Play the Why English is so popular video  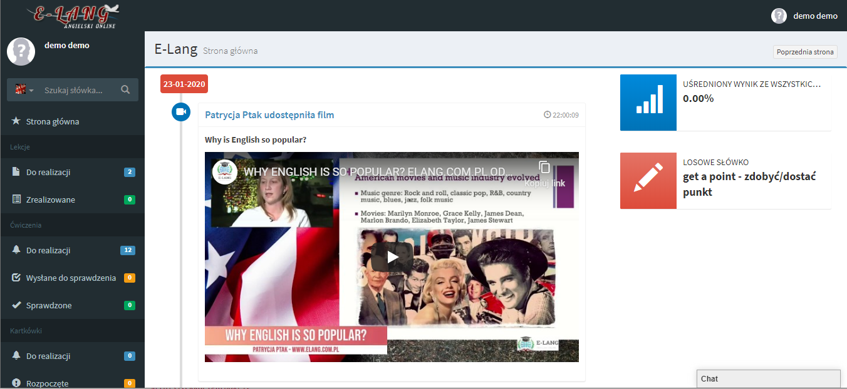coord(392,256)
